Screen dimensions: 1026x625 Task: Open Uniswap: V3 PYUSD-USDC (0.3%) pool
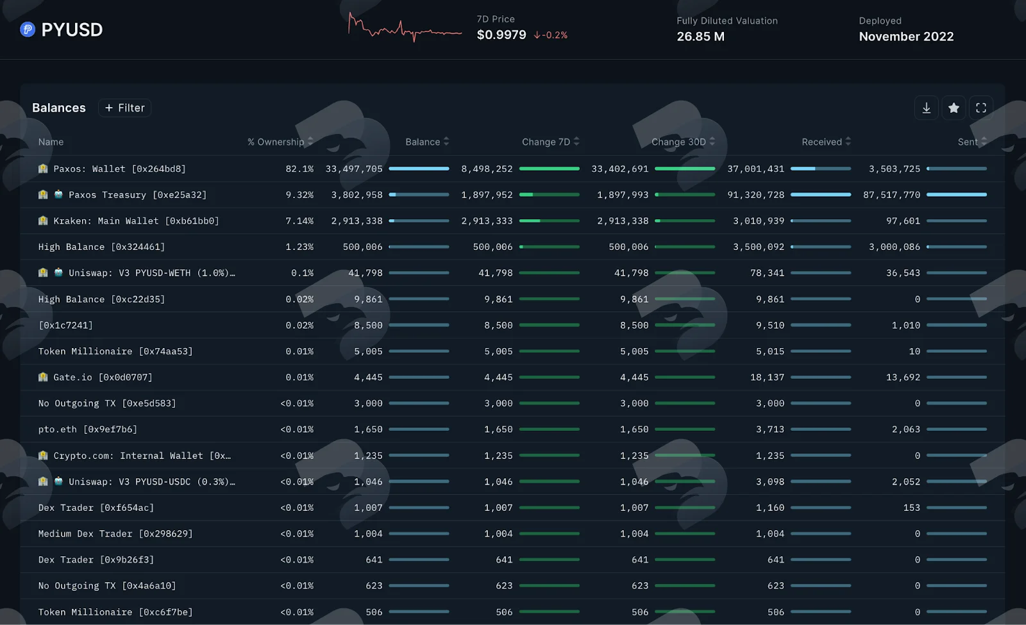(x=151, y=482)
